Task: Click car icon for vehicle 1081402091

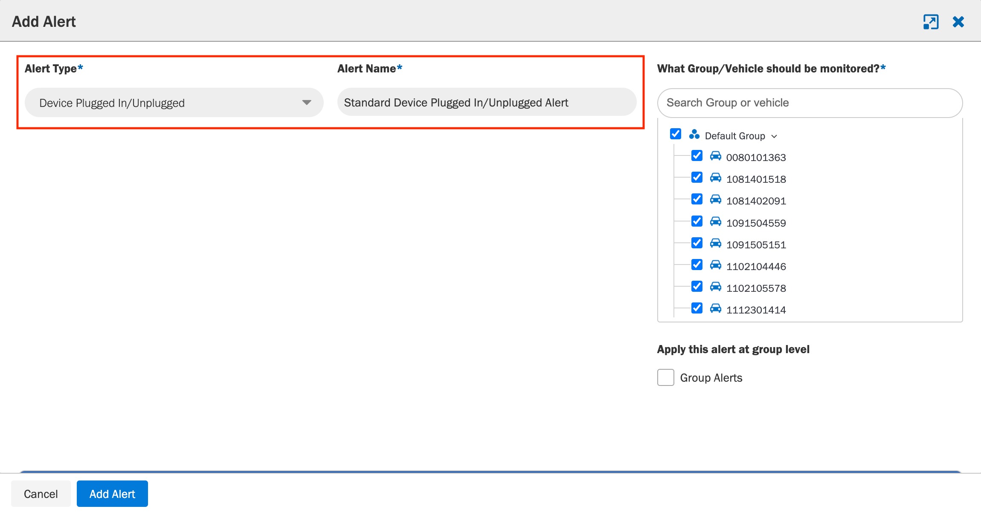Action: click(x=715, y=199)
